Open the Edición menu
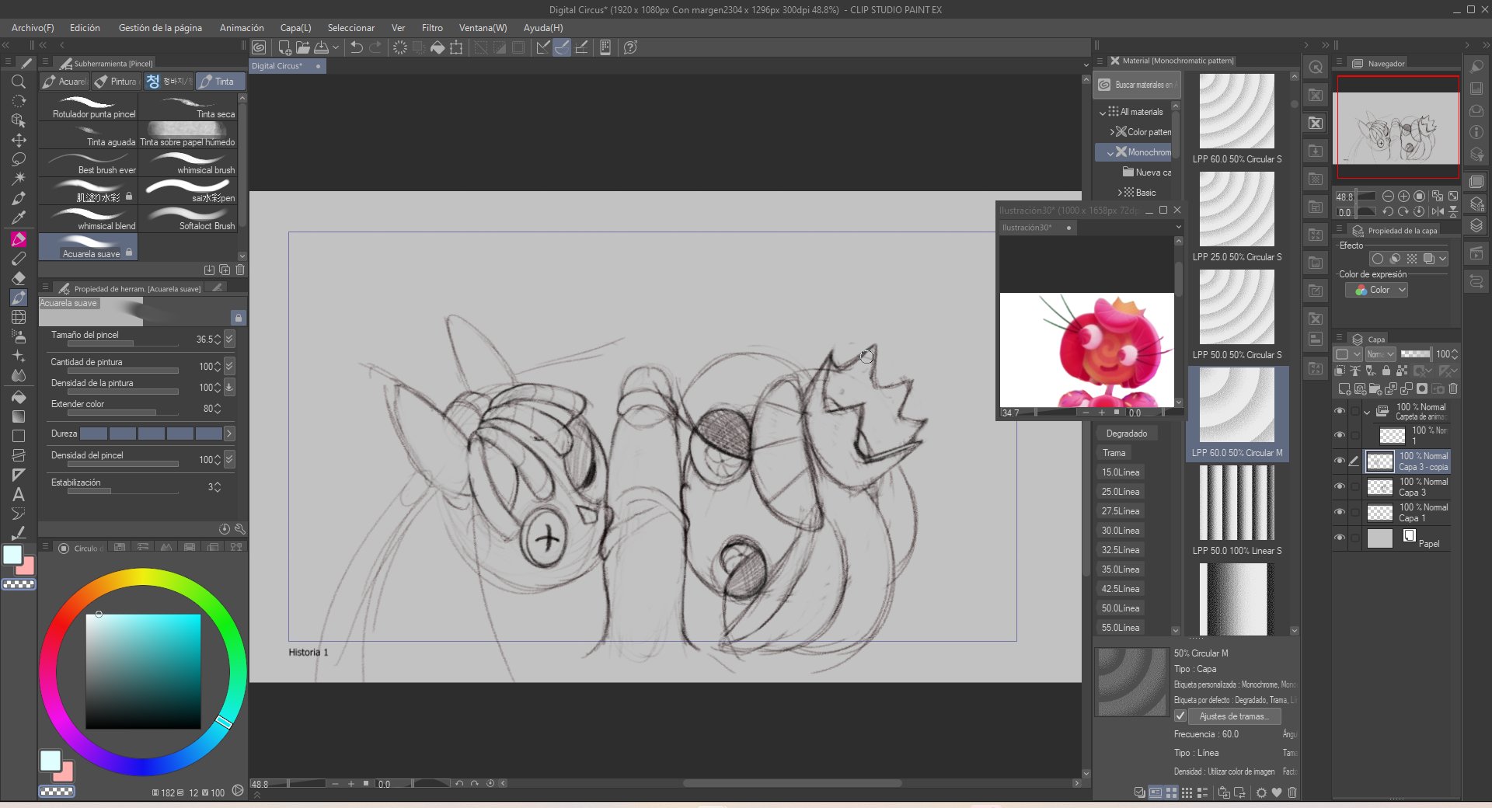The height and width of the screenshot is (808, 1492). (85, 28)
